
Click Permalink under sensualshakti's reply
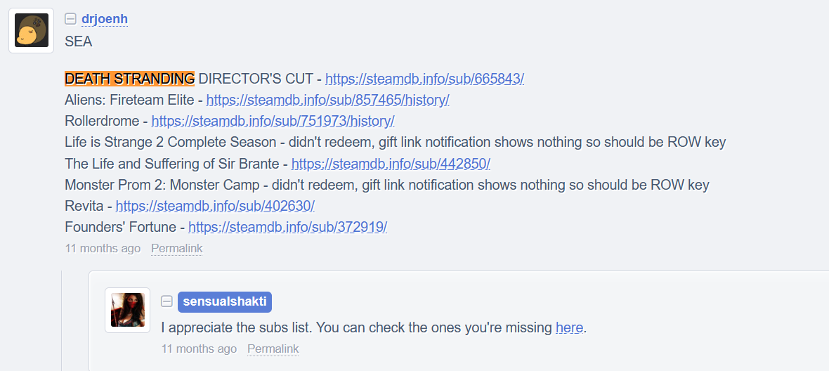(273, 349)
